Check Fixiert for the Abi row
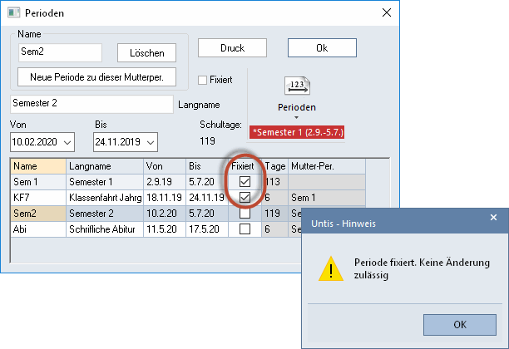Viewport: 509px width, 349px height. [245, 229]
